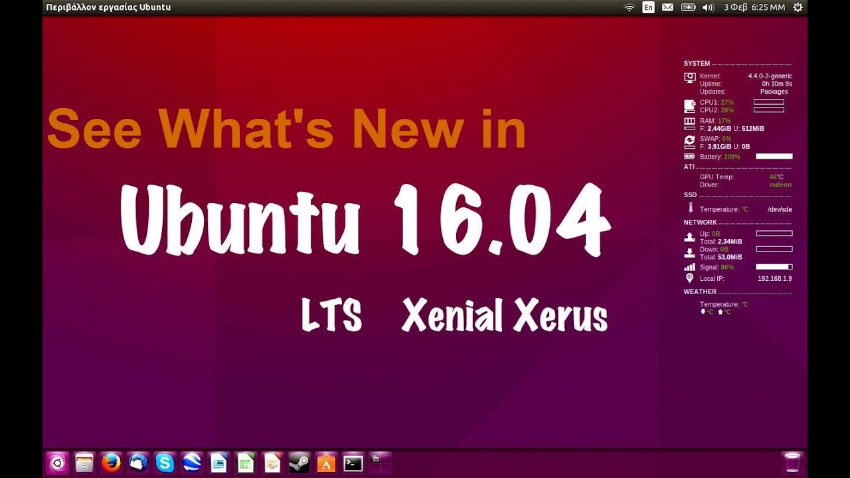The width and height of the screenshot is (850, 478).
Task: Open the battery indicator in top panel
Action: (x=689, y=7)
